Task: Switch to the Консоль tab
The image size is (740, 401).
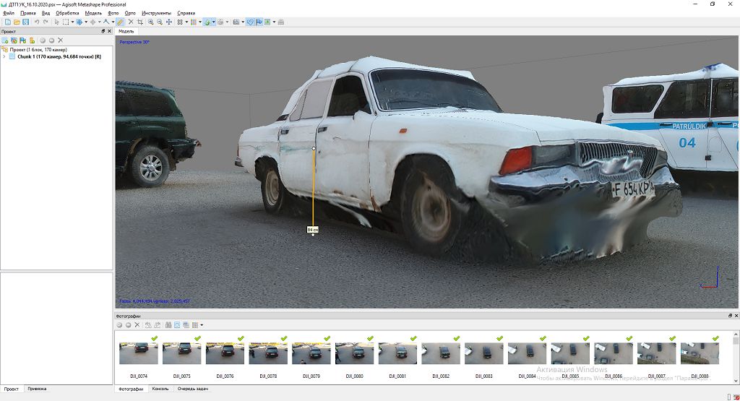Action: pos(160,389)
